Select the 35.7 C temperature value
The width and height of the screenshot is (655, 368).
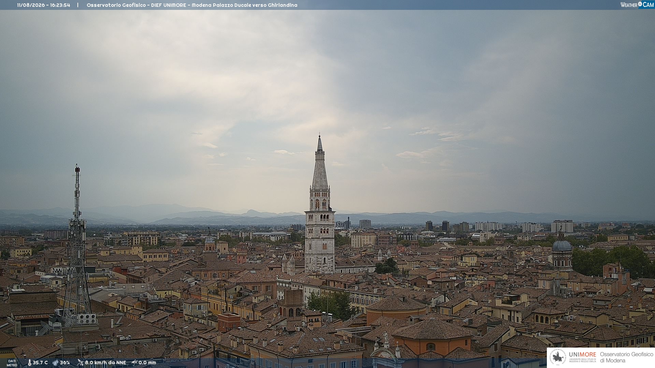(40, 363)
